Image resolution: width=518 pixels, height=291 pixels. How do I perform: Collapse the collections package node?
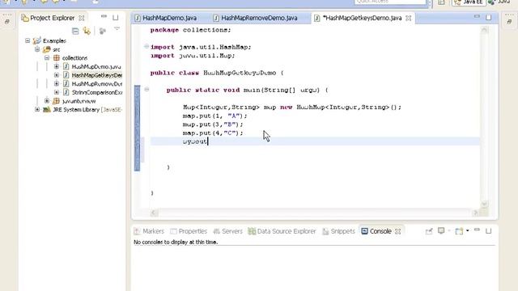[47, 57]
